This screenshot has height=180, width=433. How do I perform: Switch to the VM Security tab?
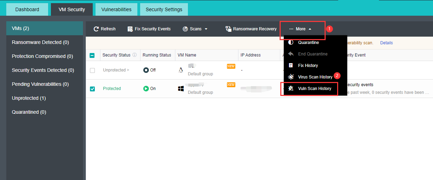71,9
